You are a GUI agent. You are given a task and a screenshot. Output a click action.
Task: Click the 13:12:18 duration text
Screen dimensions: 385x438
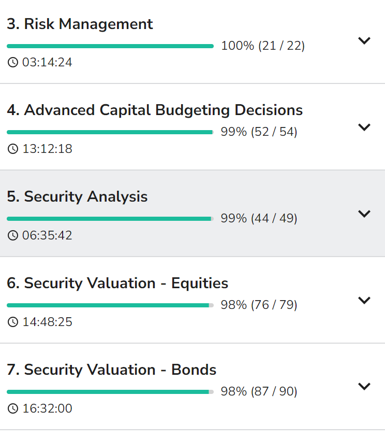coord(47,149)
